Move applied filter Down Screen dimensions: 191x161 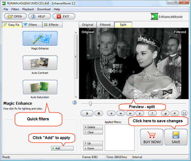(x=93, y=149)
